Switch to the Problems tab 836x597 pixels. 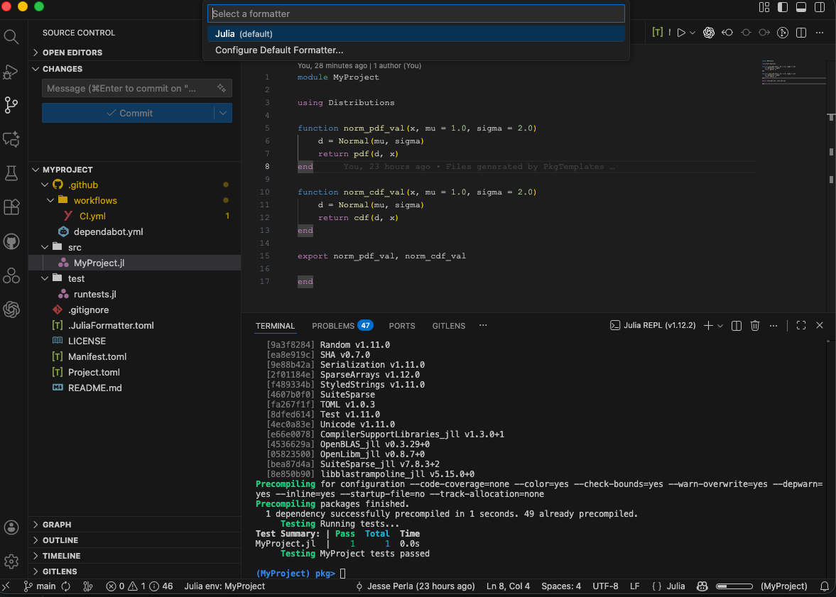click(333, 326)
